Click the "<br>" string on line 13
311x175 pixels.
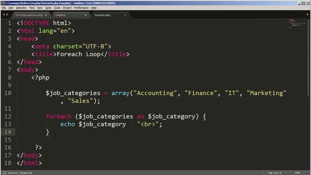148,124
